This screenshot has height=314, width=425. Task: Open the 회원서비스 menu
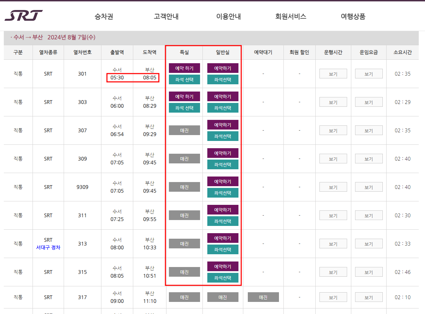[290, 16]
